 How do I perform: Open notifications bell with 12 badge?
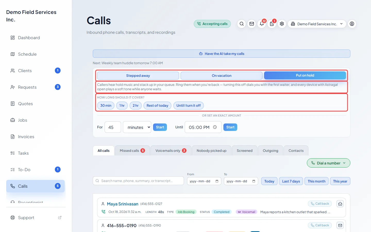coord(262,24)
